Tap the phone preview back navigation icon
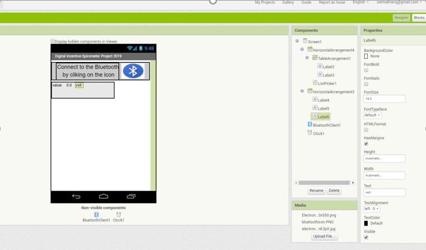Viewport: 426px width, 250px height. [76, 196]
